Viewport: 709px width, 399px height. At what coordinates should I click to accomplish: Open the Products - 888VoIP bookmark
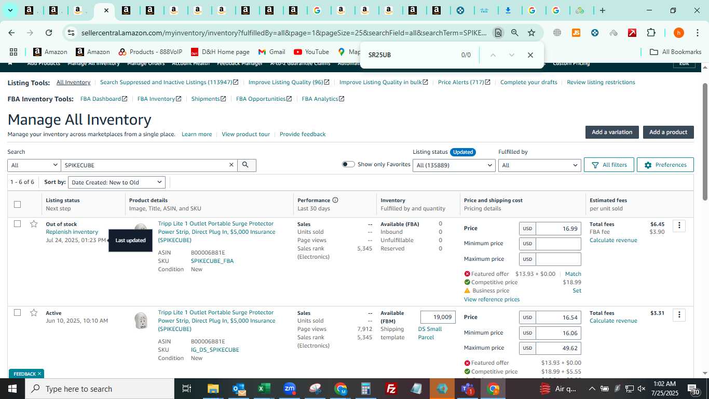pos(151,52)
